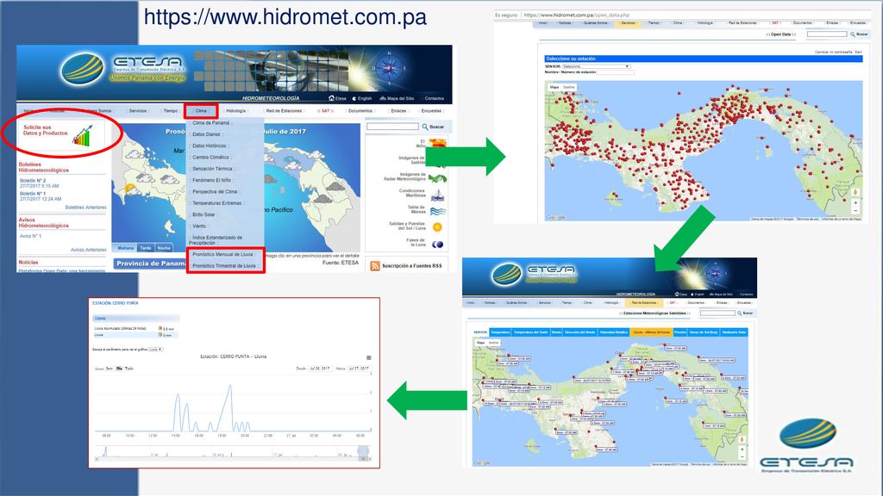Screen dimensions: 883x496
Task: Open Red de Estaciones in main page
Action: point(284,111)
